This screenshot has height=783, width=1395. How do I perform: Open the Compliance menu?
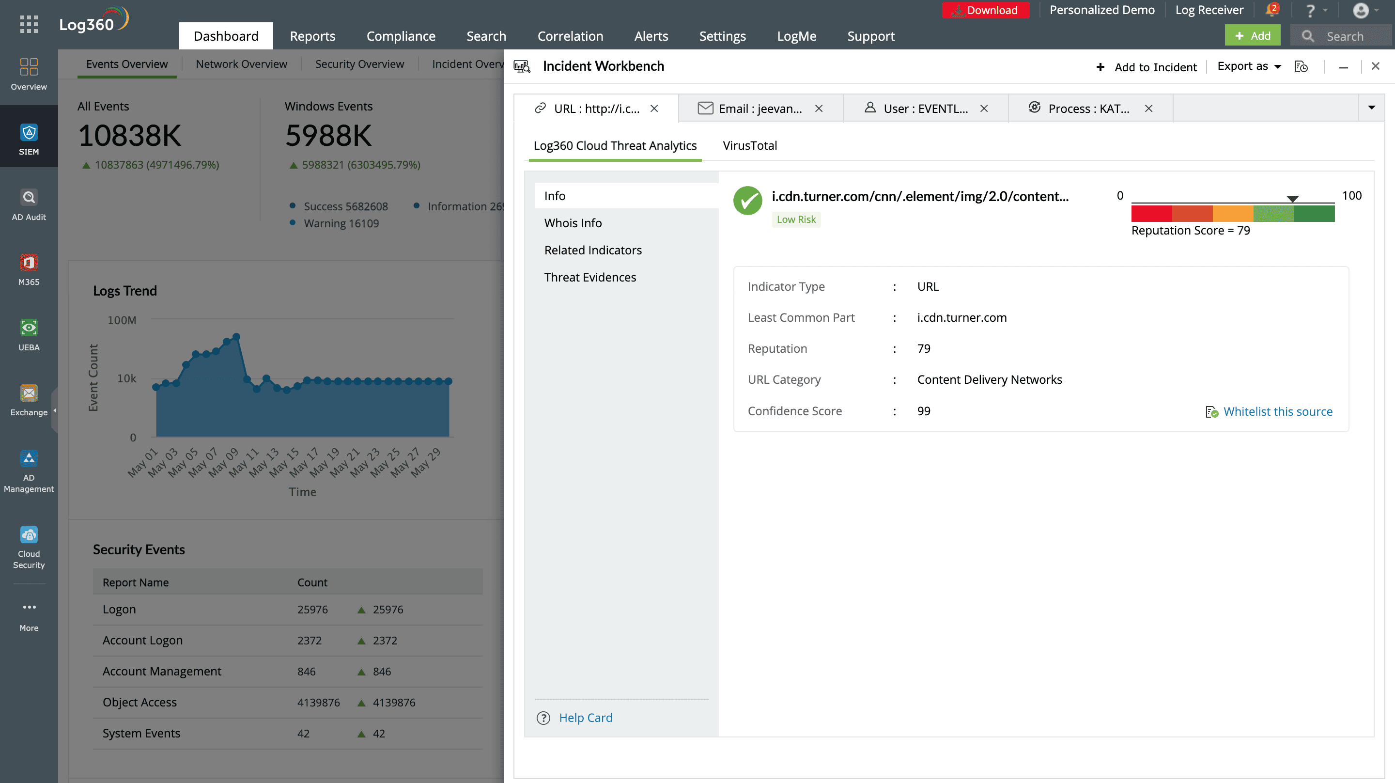tap(401, 36)
